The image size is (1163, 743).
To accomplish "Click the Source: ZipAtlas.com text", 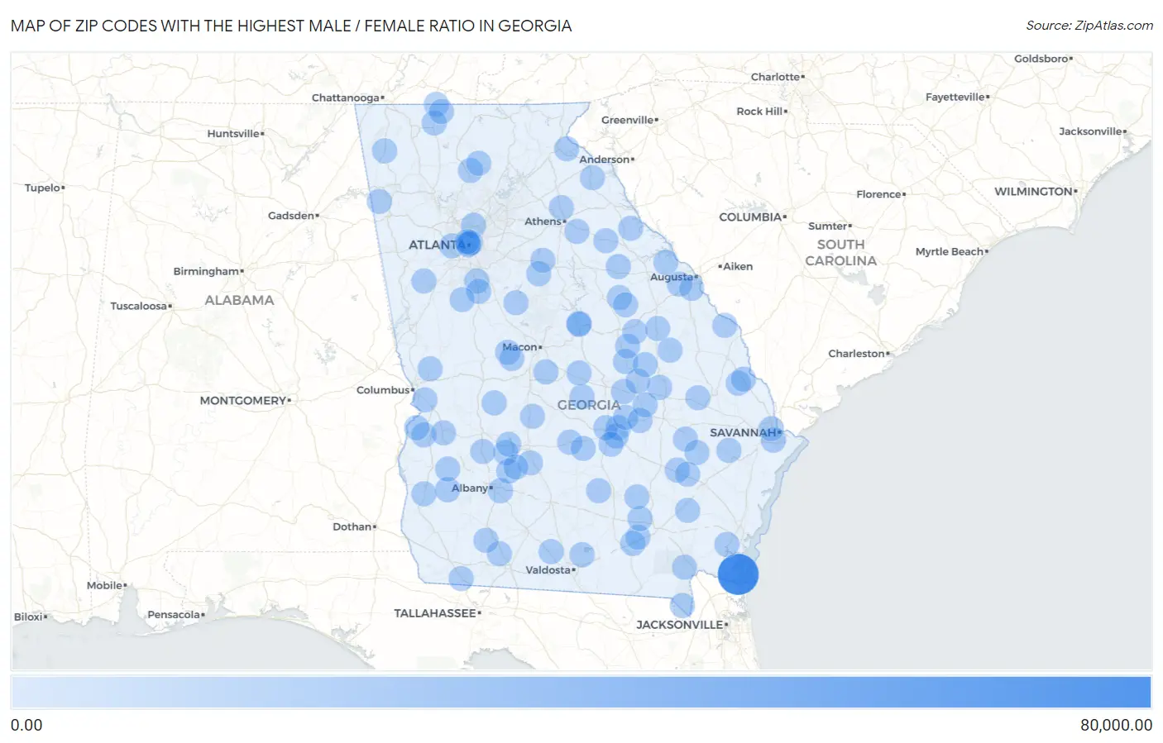I will click(x=1089, y=26).
